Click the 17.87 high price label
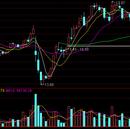This screenshot has width=130, height=129. [120, 3]
